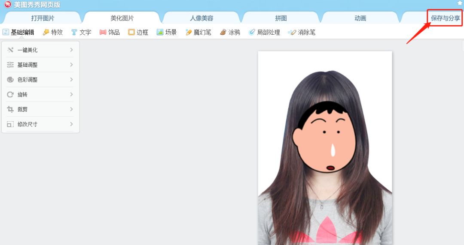
Task: Click the edited portrait image on canvas
Action: [325, 148]
